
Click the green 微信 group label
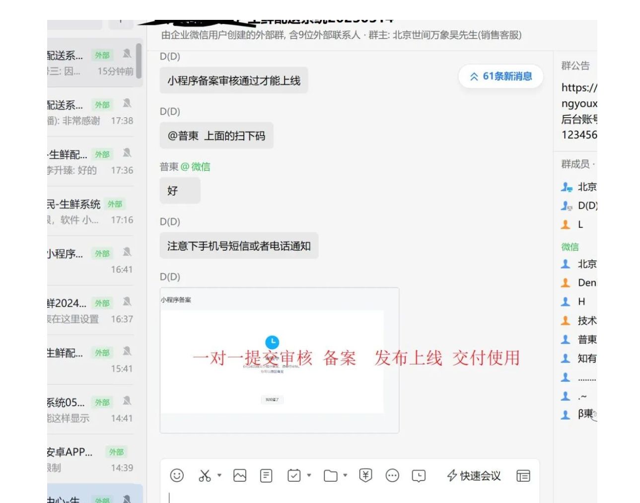point(570,247)
